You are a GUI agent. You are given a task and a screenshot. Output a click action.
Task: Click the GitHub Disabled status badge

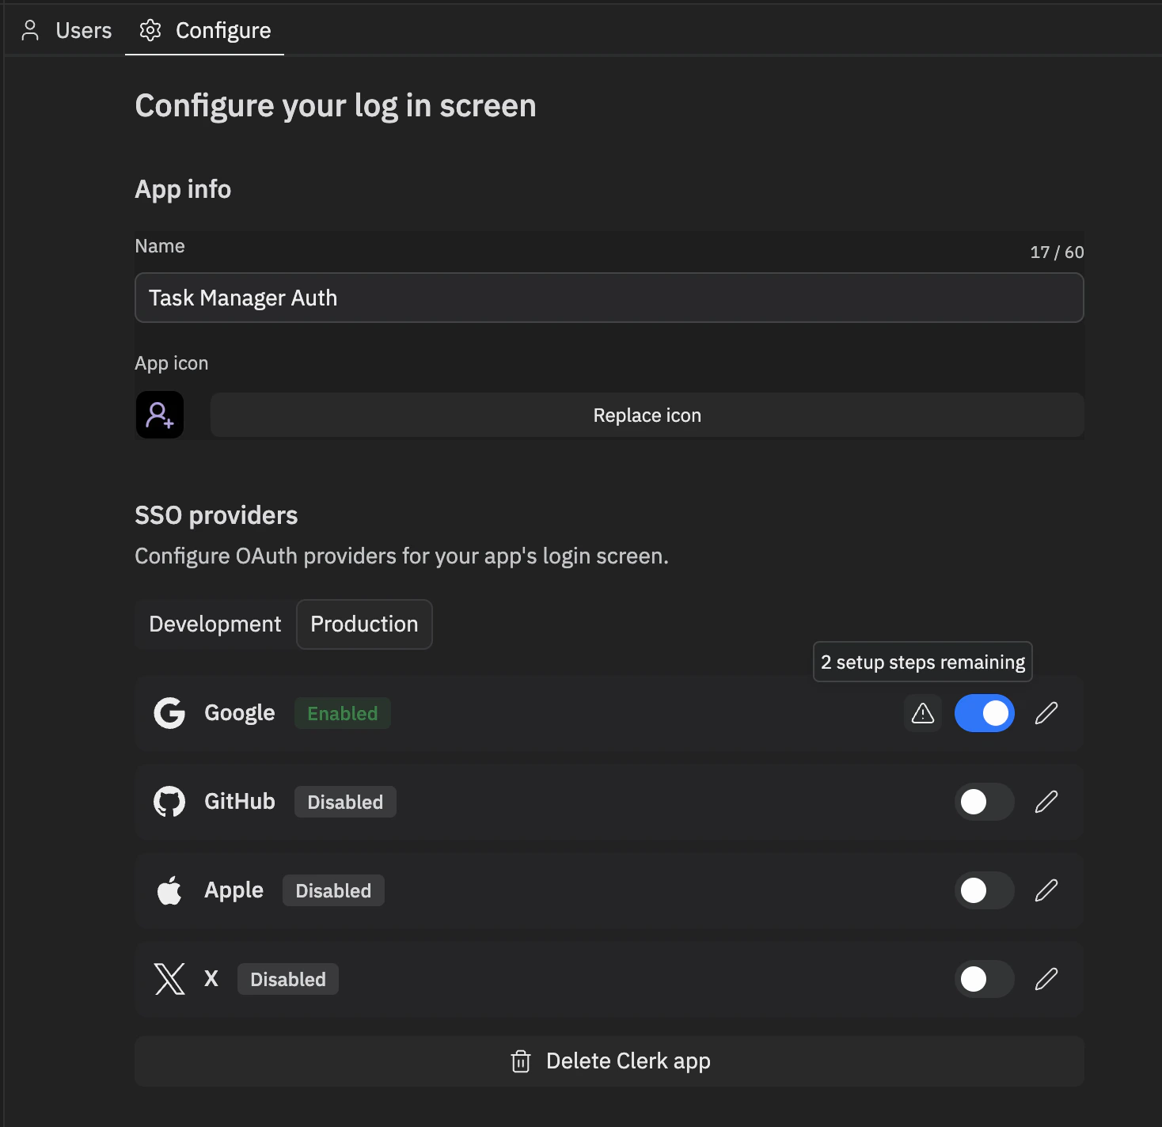[x=345, y=802]
